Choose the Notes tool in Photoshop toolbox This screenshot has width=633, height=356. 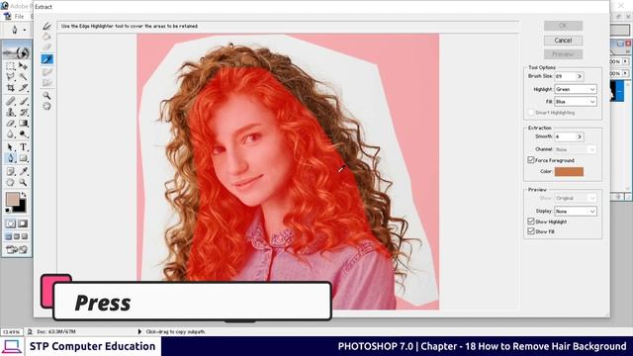click(11, 171)
